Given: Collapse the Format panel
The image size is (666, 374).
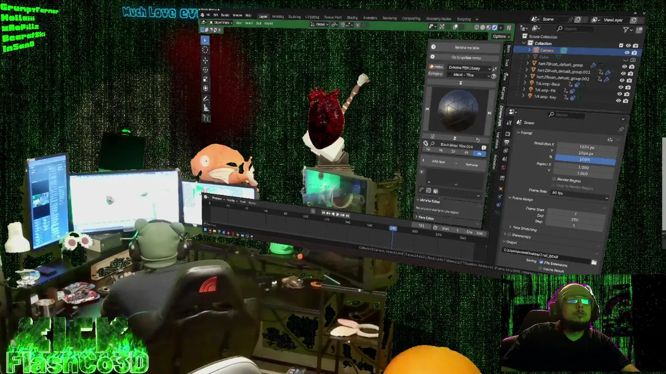Looking at the screenshot, I should 523,133.
